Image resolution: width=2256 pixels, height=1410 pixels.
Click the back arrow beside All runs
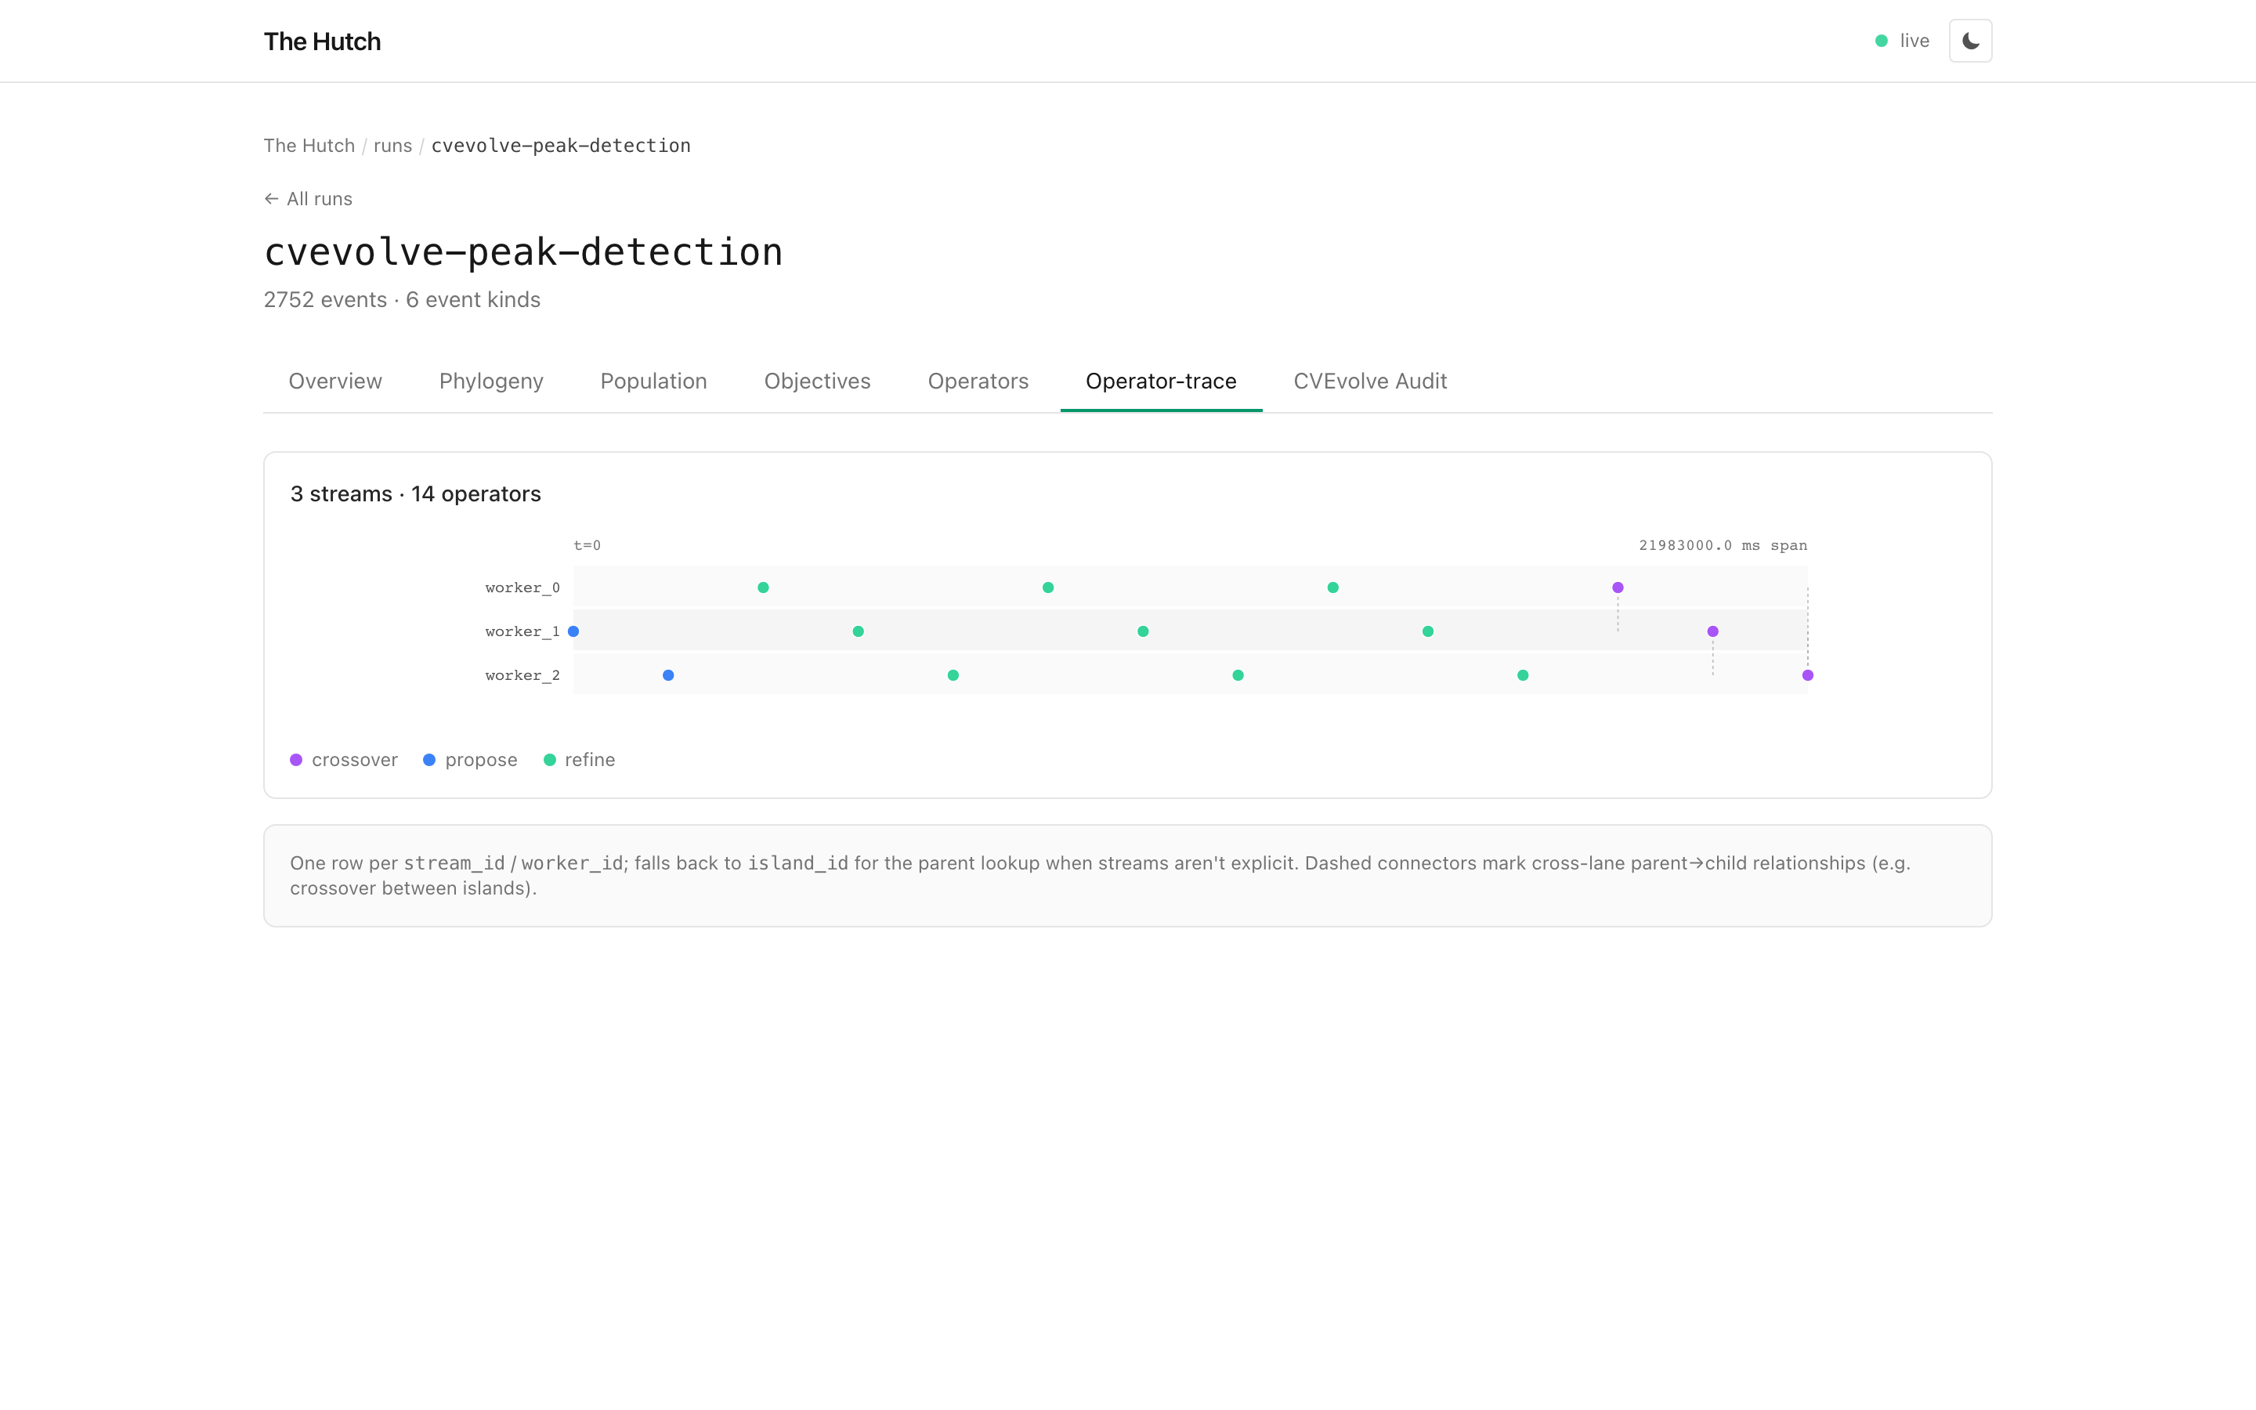pyautogui.click(x=271, y=199)
